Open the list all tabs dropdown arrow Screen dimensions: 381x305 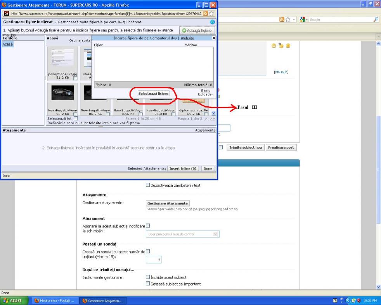pos(379,36)
